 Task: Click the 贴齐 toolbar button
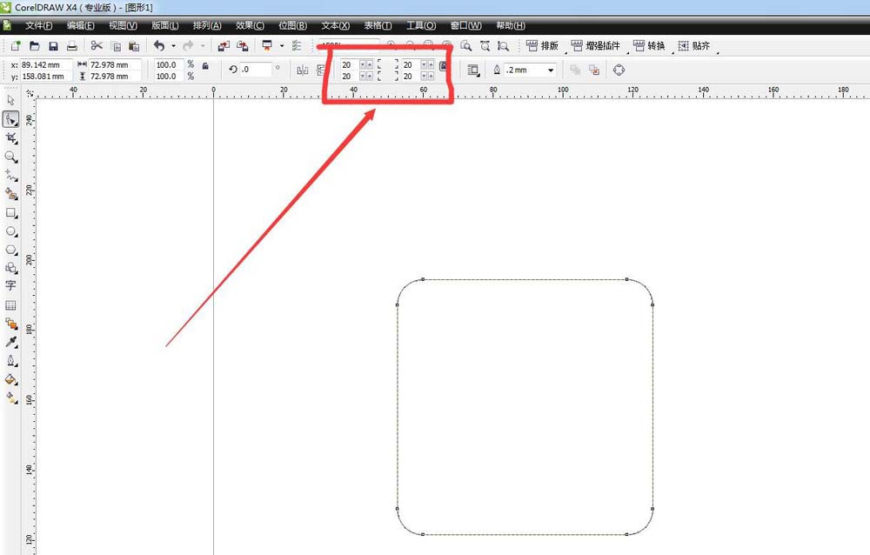tap(693, 45)
